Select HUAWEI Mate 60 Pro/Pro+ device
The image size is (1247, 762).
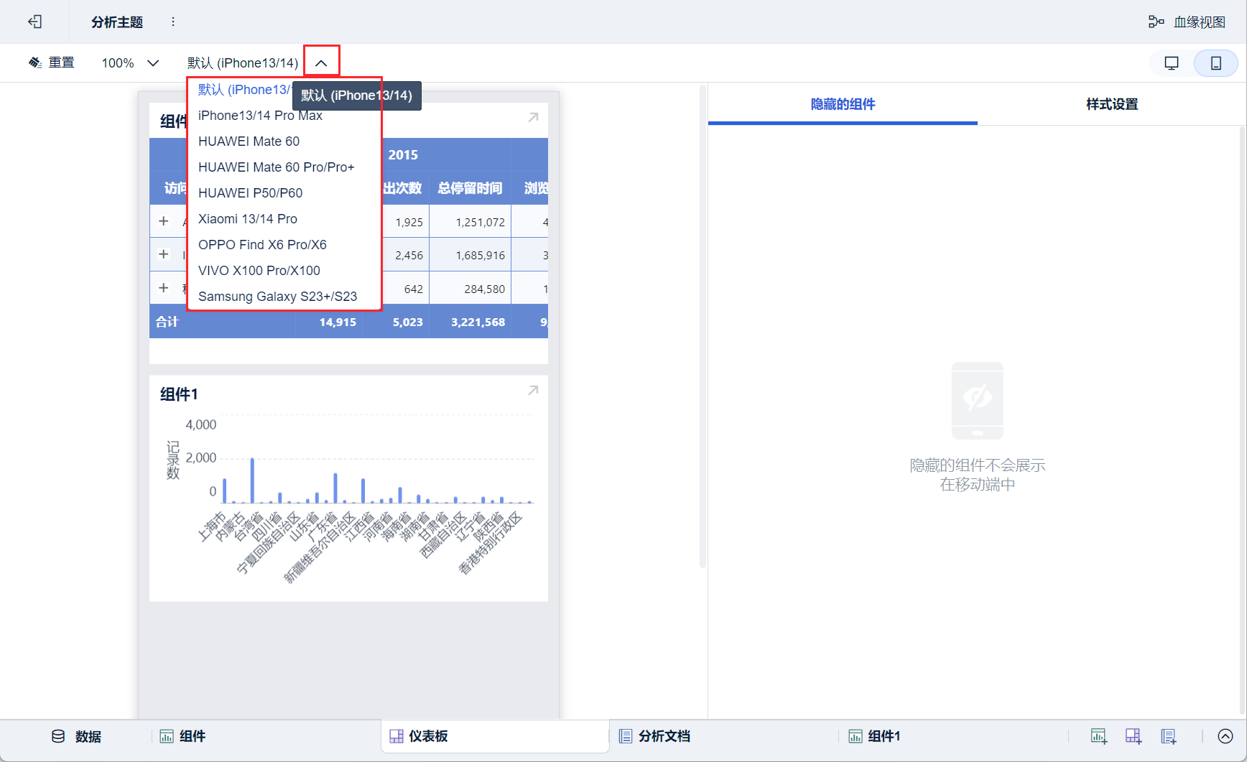point(284,167)
